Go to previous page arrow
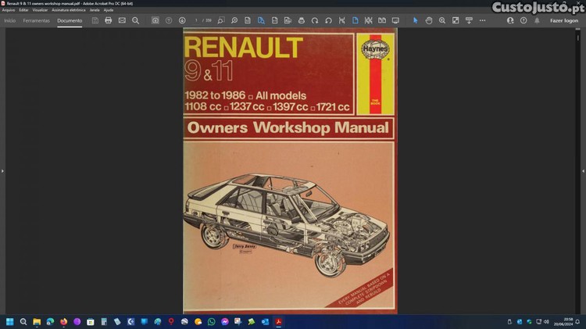Viewport: 586px width, 329px height. coord(169,20)
